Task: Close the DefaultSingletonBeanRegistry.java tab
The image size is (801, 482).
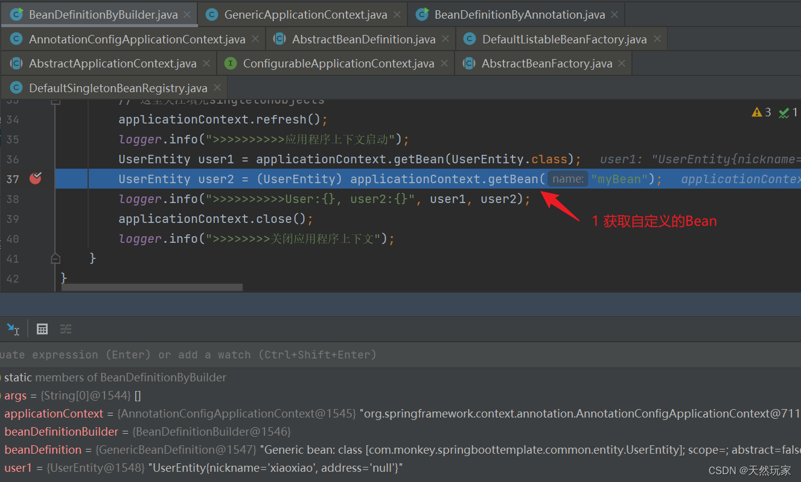Action: click(217, 88)
